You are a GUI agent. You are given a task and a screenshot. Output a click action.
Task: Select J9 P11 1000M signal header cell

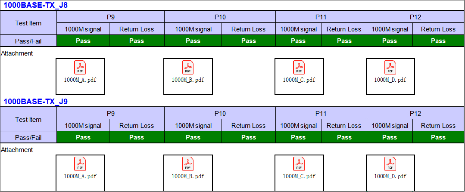click(x=298, y=126)
